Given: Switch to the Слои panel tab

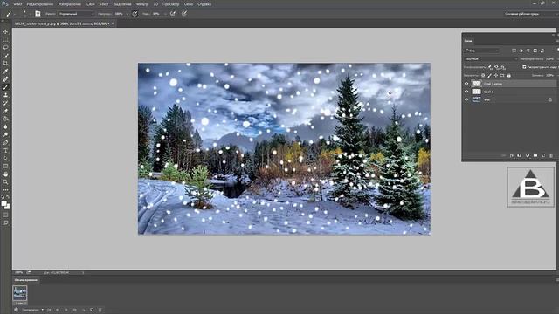Looking at the screenshot, I should (x=468, y=41).
